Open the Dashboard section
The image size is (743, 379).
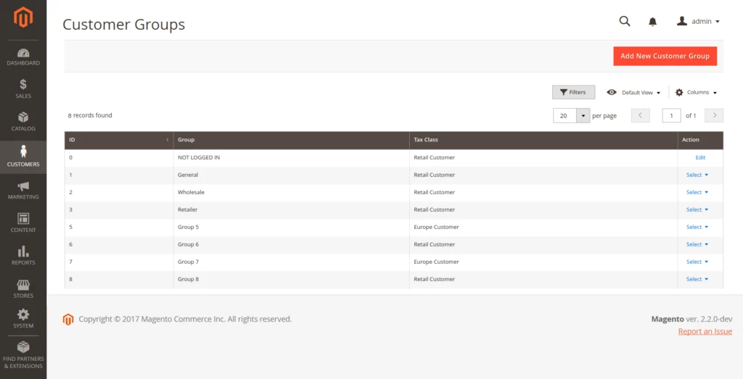click(23, 57)
